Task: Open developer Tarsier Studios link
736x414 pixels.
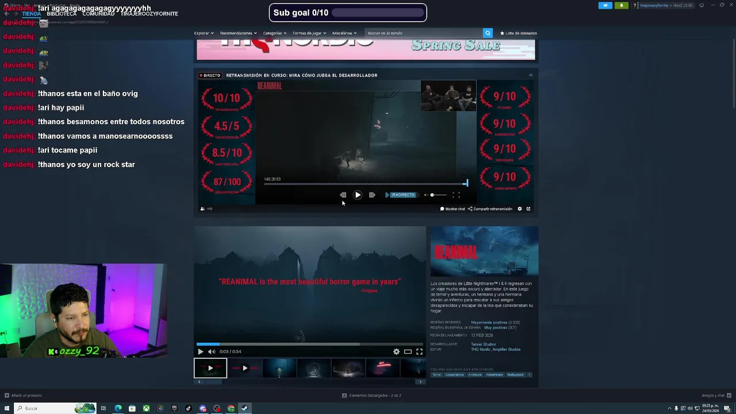Action: coord(483,344)
